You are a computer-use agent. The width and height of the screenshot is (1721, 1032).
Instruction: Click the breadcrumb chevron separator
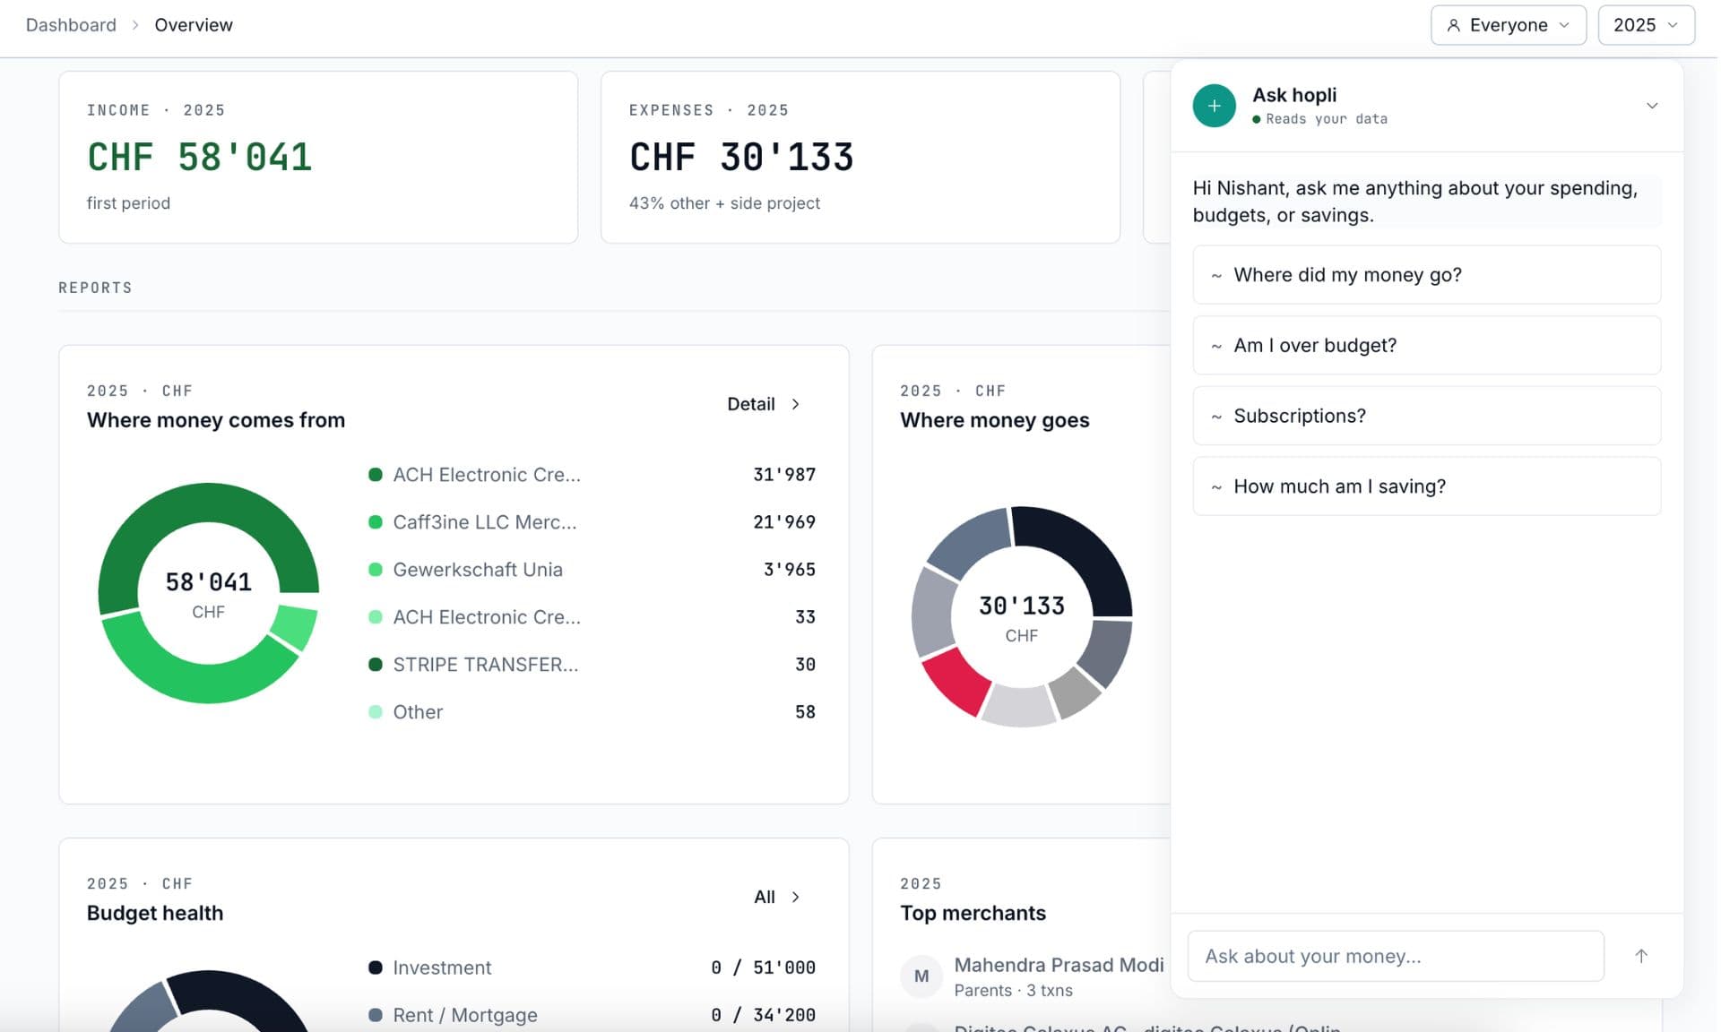(x=135, y=25)
